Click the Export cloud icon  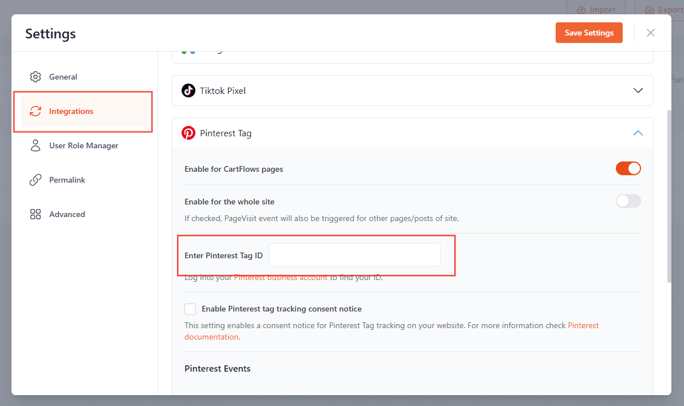(x=650, y=10)
